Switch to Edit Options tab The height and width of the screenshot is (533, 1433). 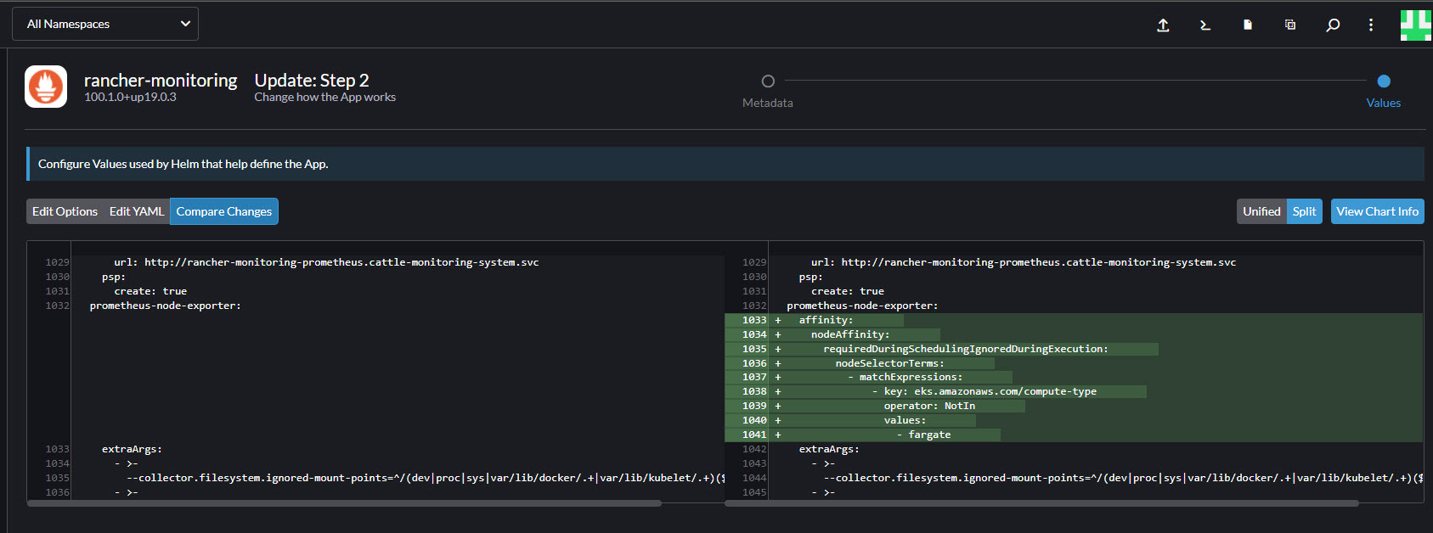tap(65, 211)
